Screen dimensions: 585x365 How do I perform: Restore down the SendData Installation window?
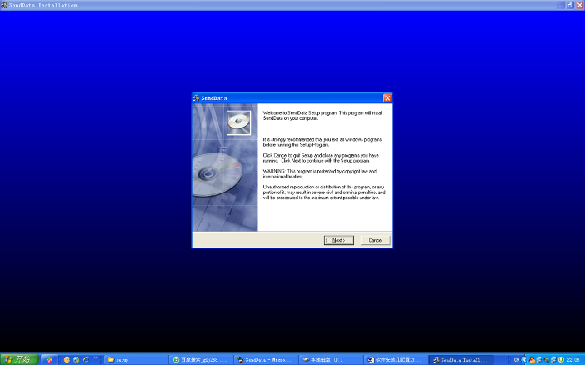(571, 5)
